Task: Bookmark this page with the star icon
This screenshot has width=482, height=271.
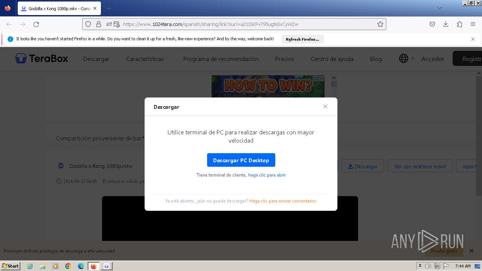Action: 380,24
